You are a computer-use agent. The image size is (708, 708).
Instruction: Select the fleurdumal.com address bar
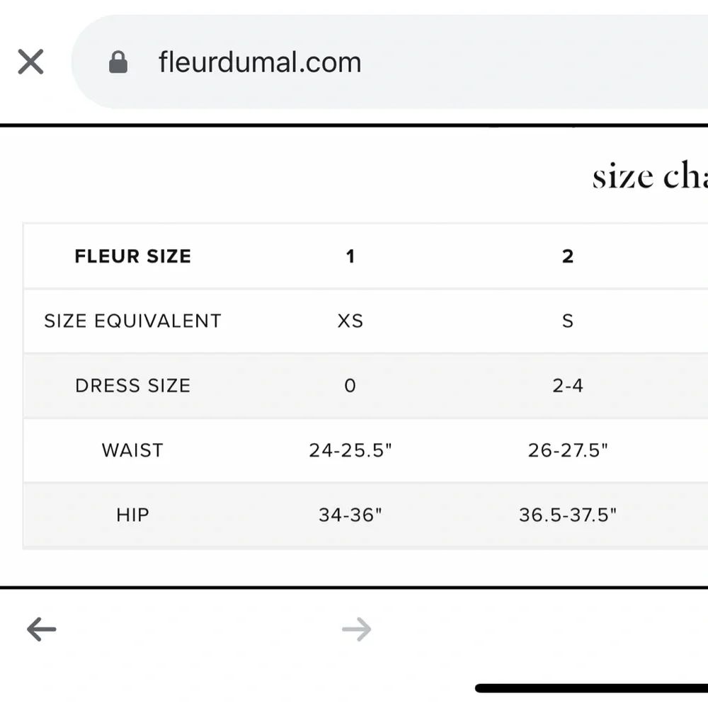[389, 62]
